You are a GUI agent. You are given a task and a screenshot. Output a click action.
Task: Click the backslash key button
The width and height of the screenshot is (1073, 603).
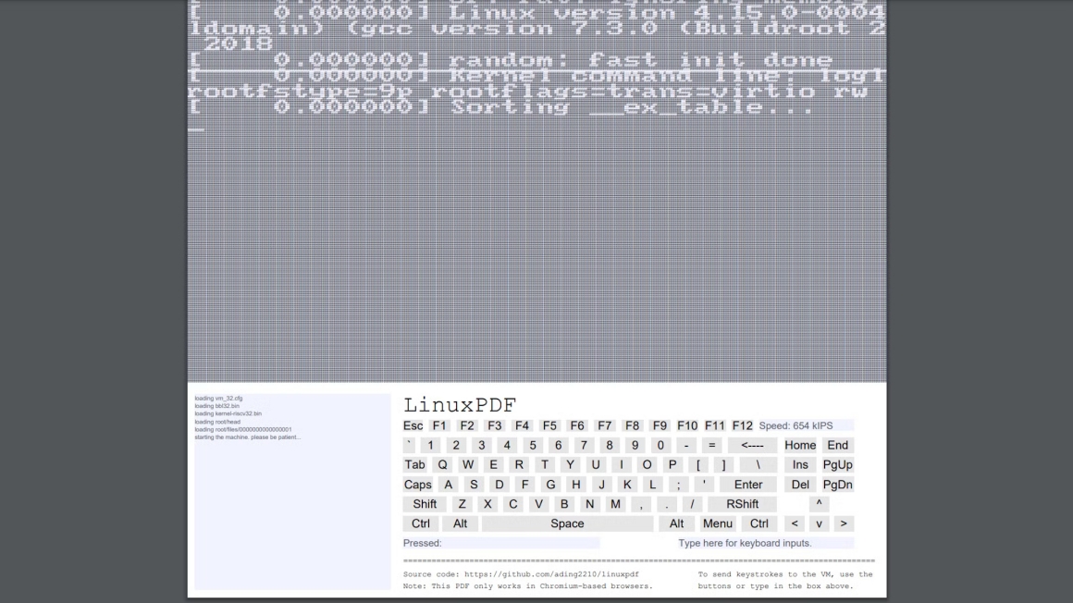coord(758,465)
